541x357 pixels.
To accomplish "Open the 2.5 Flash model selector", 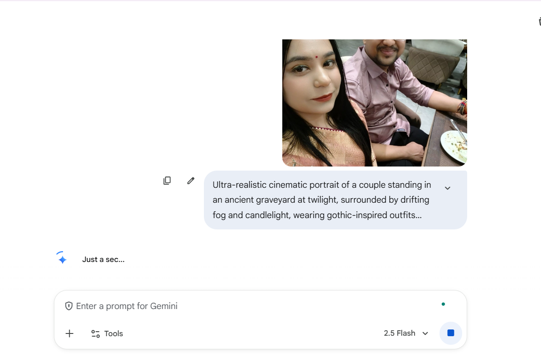I will point(400,333).
